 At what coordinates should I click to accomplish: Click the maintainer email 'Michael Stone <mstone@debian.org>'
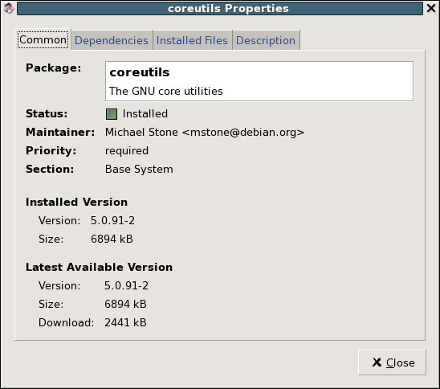205,133
